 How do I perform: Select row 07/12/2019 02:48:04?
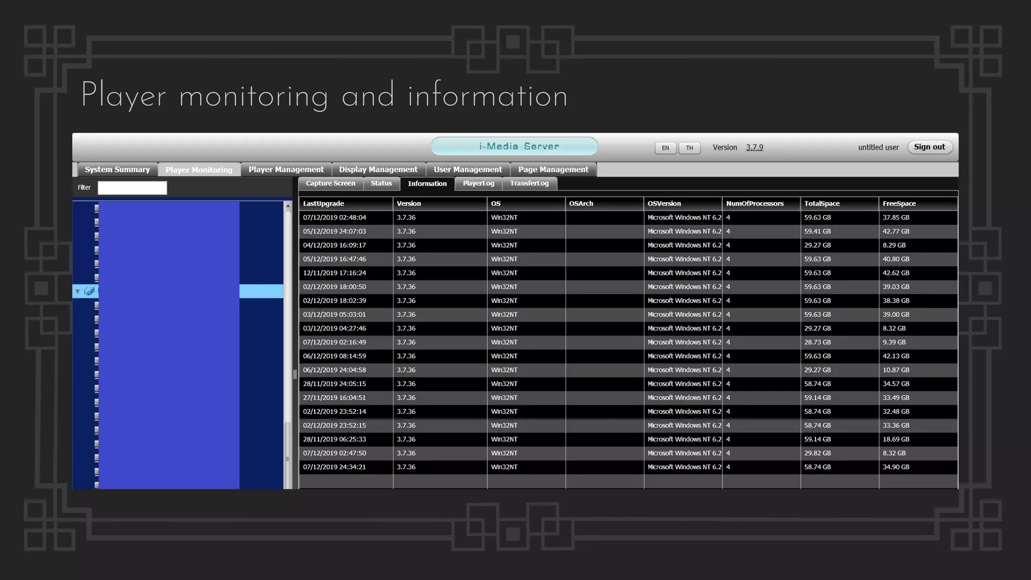tap(628, 217)
